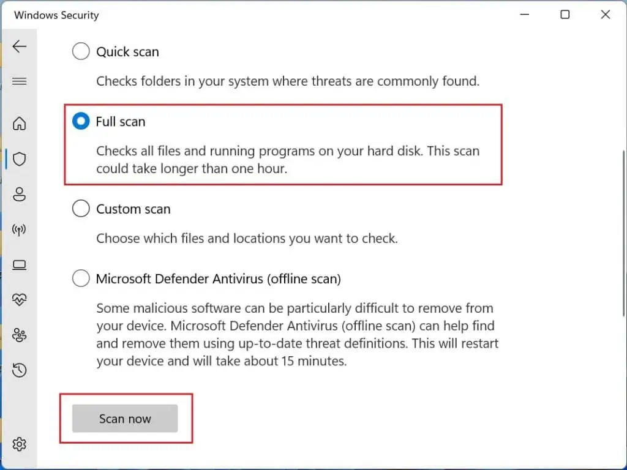Open Home from the sidebar
The width and height of the screenshot is (627, 470).
(20, 124)
